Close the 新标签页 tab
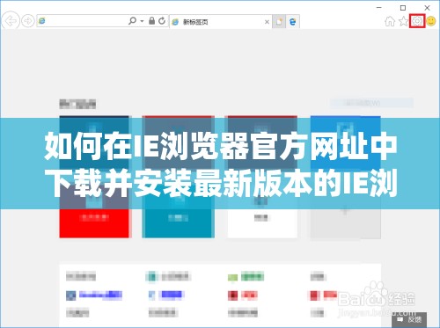 [x=267, y=22]
